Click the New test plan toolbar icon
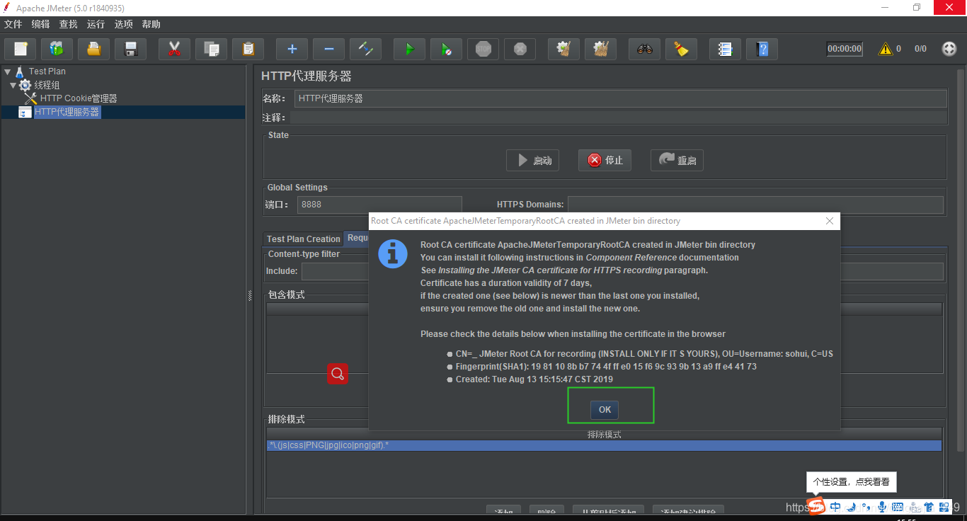 (x=21, y=49)
